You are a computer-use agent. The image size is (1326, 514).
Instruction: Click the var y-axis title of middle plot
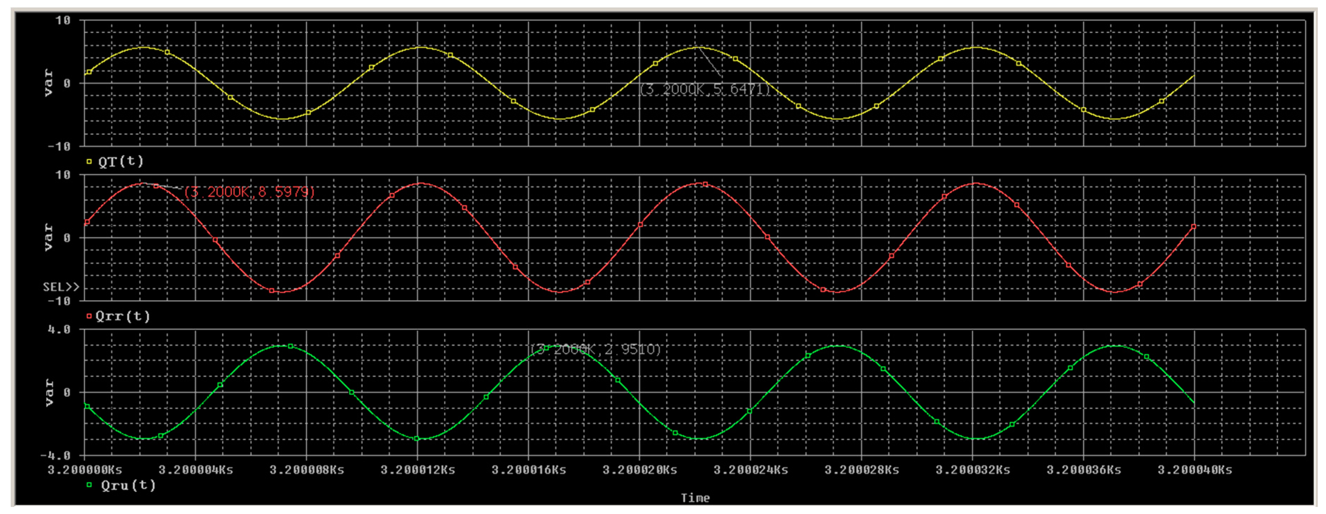tap(48, 237)
